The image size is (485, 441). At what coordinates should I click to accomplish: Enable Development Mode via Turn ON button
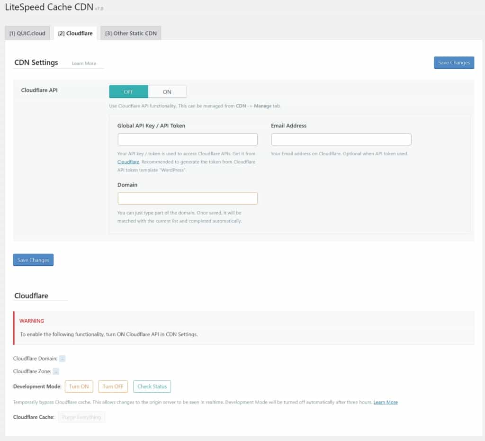click(x=79, y=386)
